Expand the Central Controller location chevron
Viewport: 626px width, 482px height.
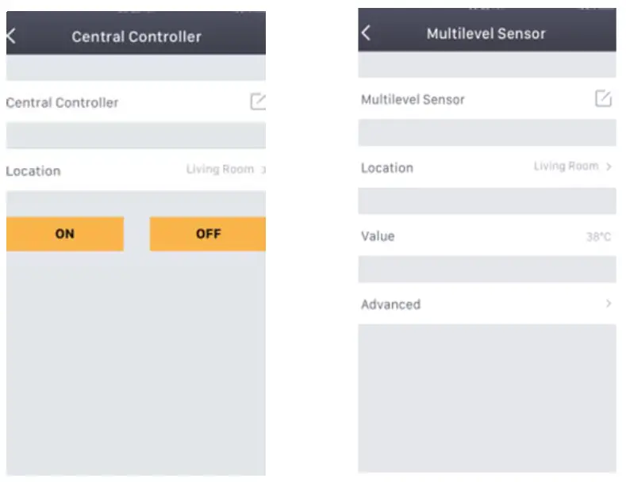pyautogui.click(x=263, y=170)
